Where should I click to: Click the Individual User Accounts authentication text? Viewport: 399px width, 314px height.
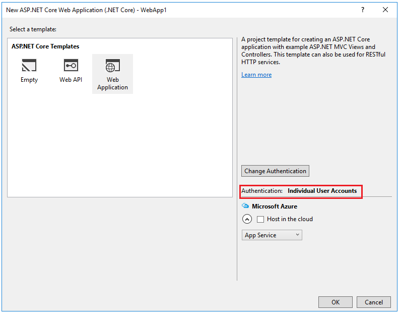tap(322, 191)
